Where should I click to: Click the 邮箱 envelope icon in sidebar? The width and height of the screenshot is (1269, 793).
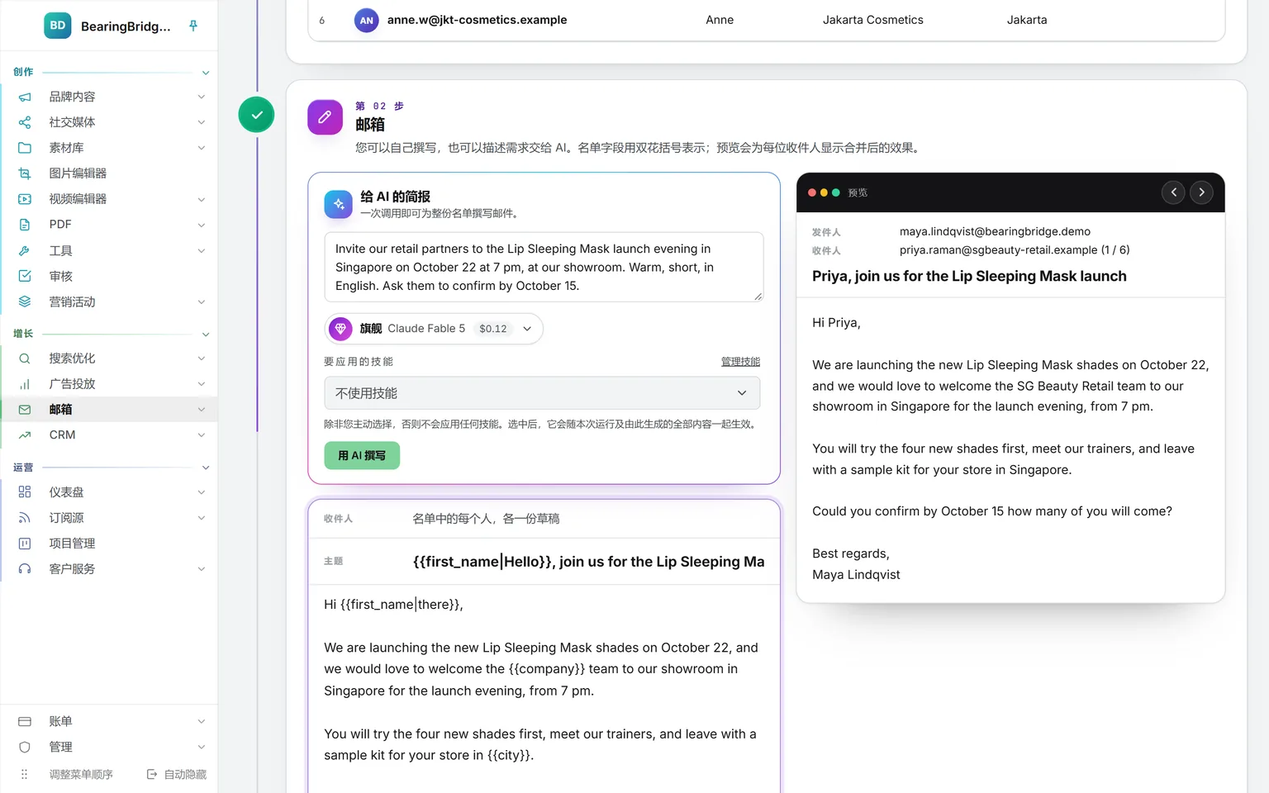coord(25,410)
